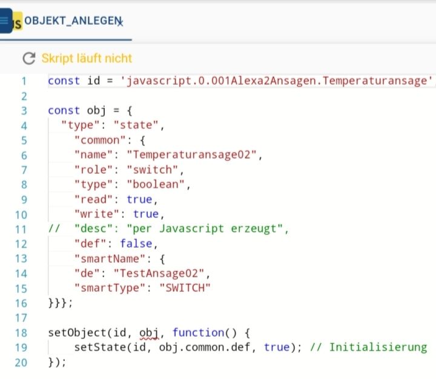Click the "switch" role value

pyautogui.click(x=153, y=170)
